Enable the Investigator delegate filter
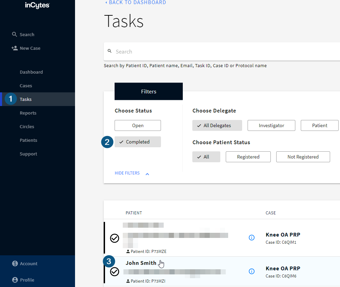This screenshot has height=287, width=340. [x=271, y=125]
